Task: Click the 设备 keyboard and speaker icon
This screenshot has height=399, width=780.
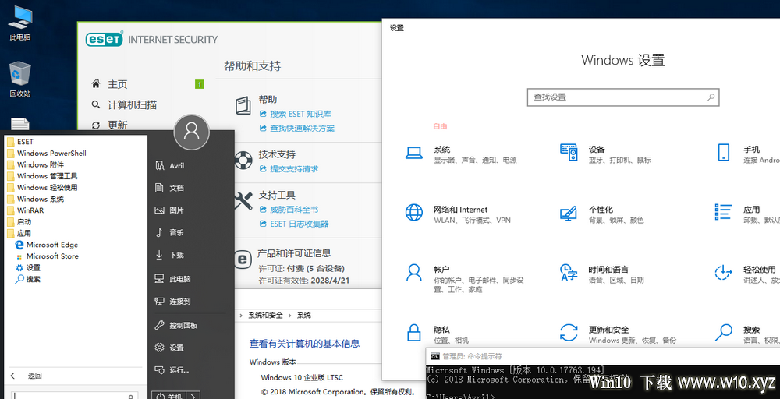Action: (x=569, y=152)
